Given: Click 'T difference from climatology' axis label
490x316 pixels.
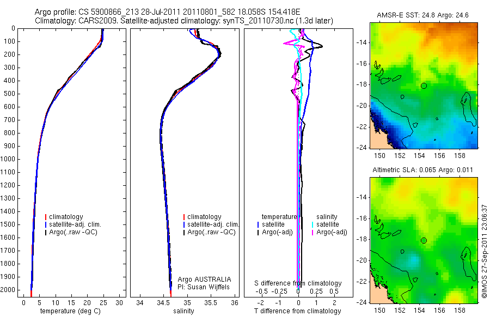Looking at the screenshot, I should 297,311.
